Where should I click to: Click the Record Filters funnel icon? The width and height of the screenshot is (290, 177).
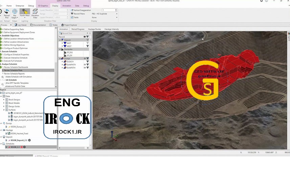[72, 14]
